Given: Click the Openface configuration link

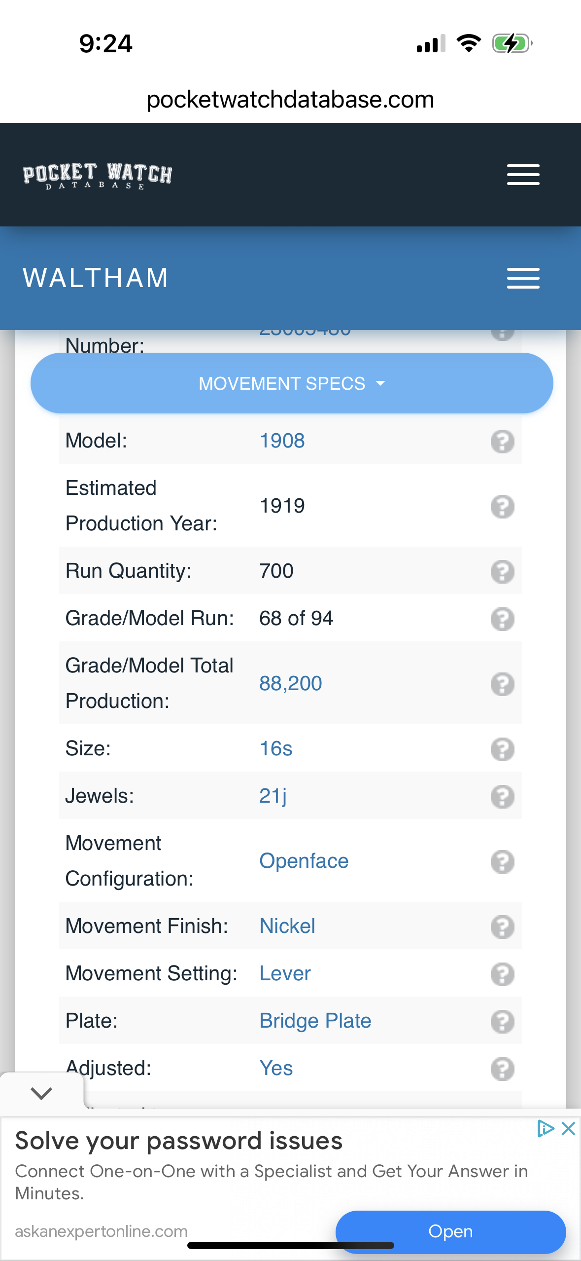Looking at the screenshot, I should (x=304, y=861).
